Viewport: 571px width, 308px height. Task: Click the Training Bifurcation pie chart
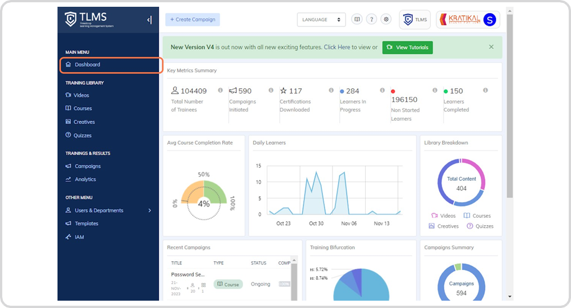pyautogui.click(x=361, y=285)
